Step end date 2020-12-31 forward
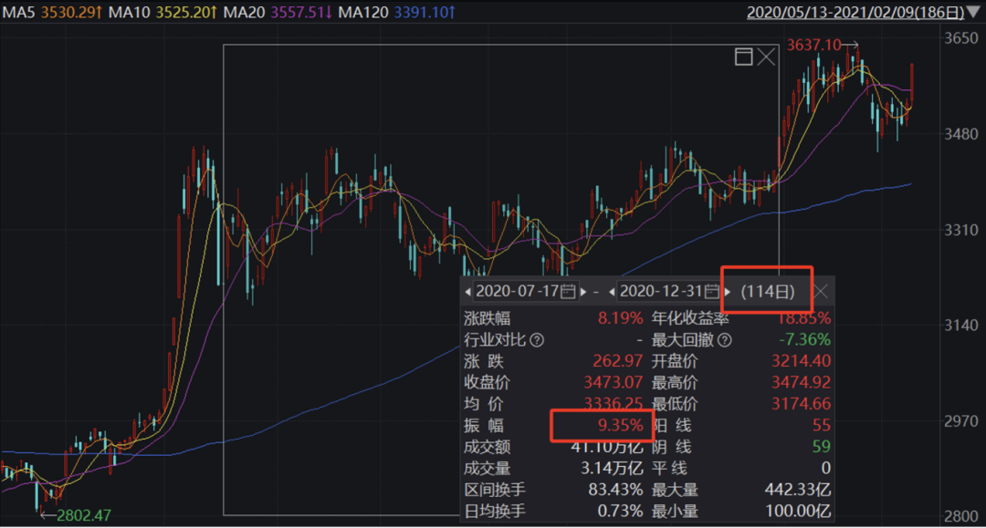 727,292
